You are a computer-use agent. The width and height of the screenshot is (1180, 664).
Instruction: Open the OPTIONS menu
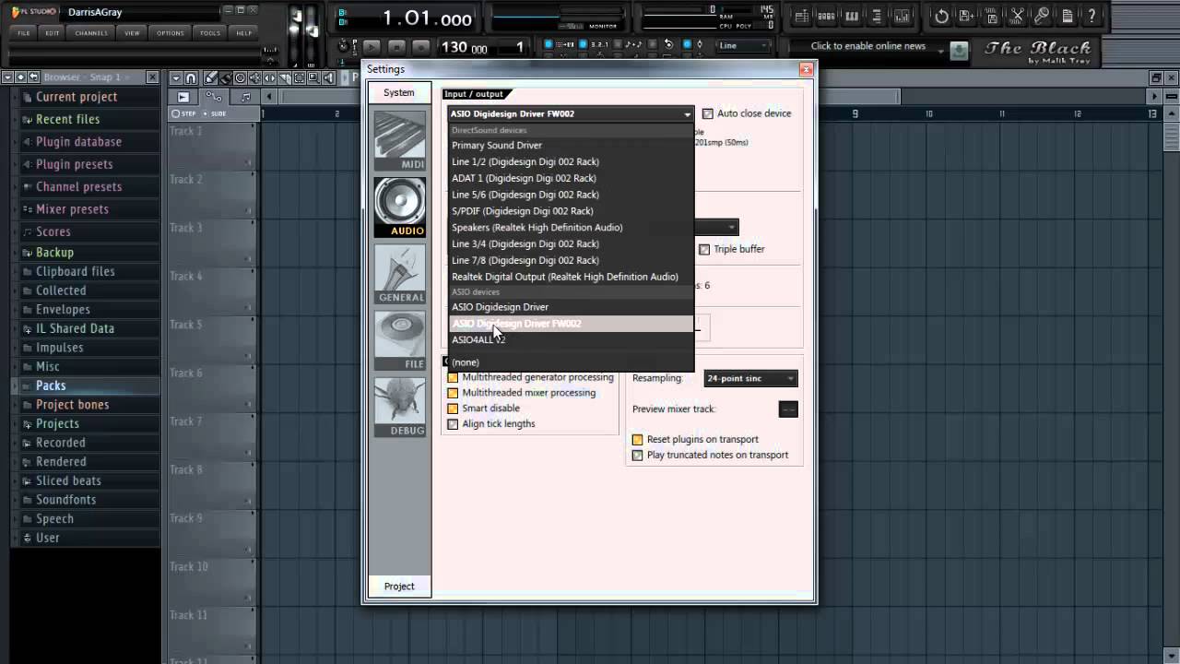[x=171, y=33]
